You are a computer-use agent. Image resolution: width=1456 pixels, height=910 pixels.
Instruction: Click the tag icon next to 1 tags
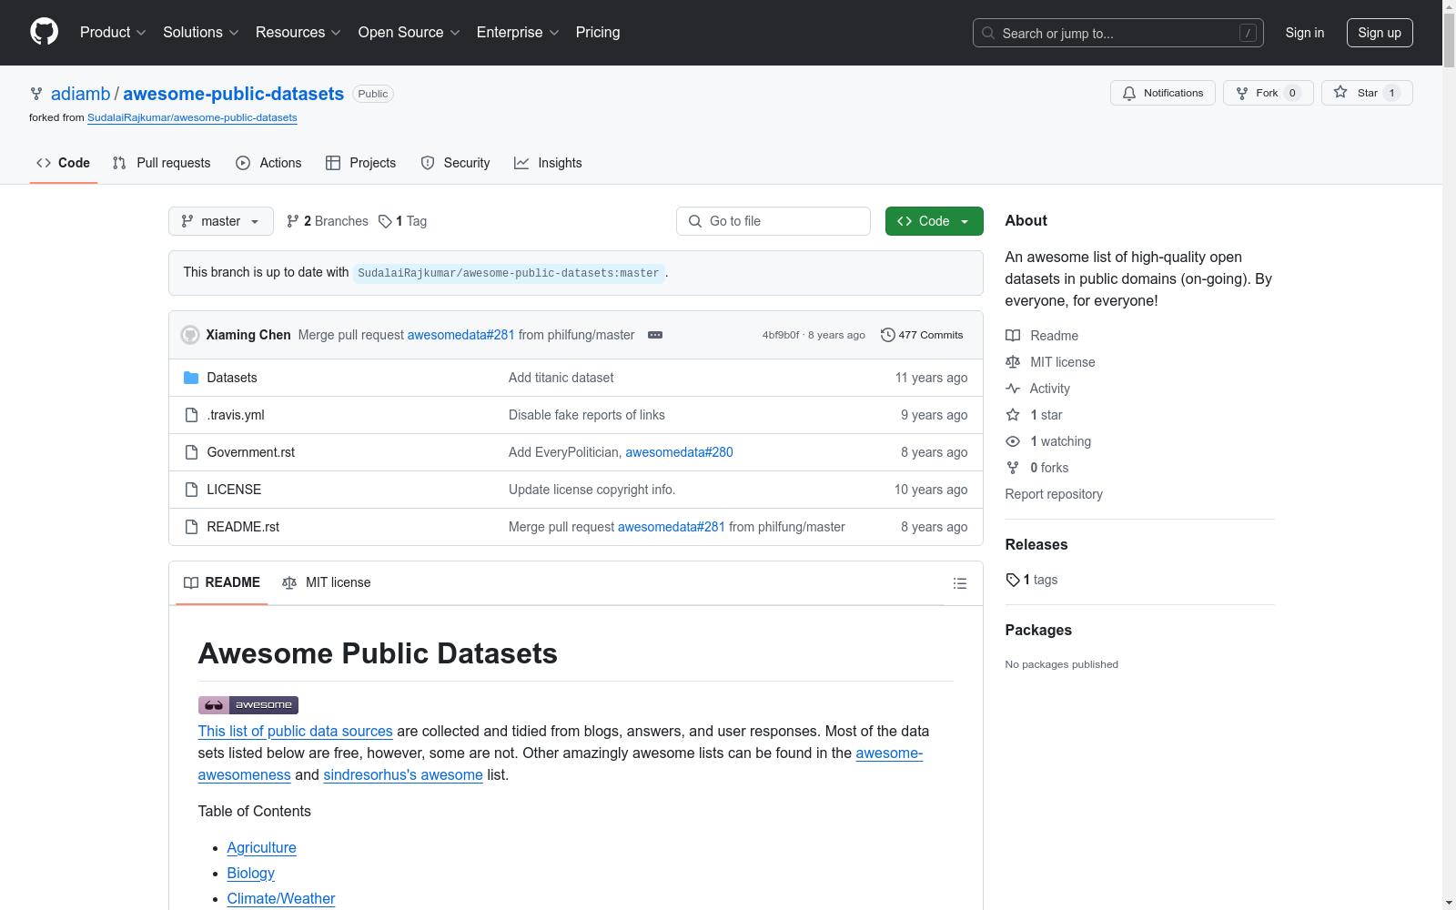coord(1013,580)
